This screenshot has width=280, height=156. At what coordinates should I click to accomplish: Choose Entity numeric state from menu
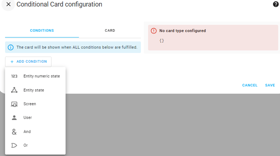(42, 76)
